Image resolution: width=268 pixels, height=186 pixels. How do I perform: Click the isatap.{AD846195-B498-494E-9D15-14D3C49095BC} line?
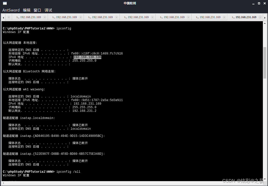point(54,136)
